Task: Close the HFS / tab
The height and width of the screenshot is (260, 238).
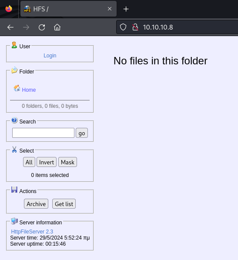Action: [x=110, y=9]
